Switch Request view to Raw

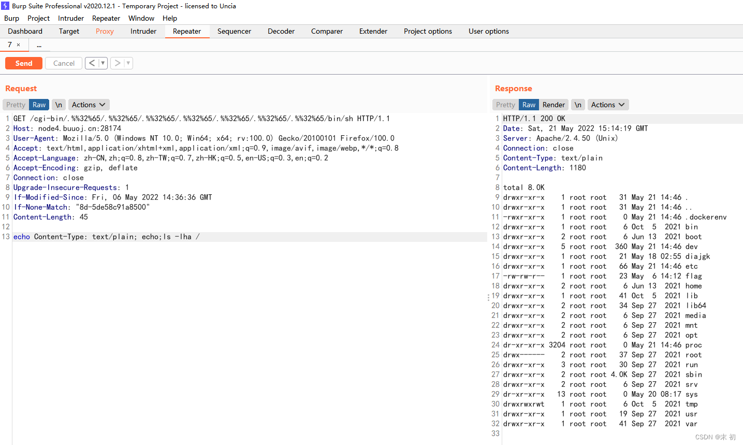point(39,105)
